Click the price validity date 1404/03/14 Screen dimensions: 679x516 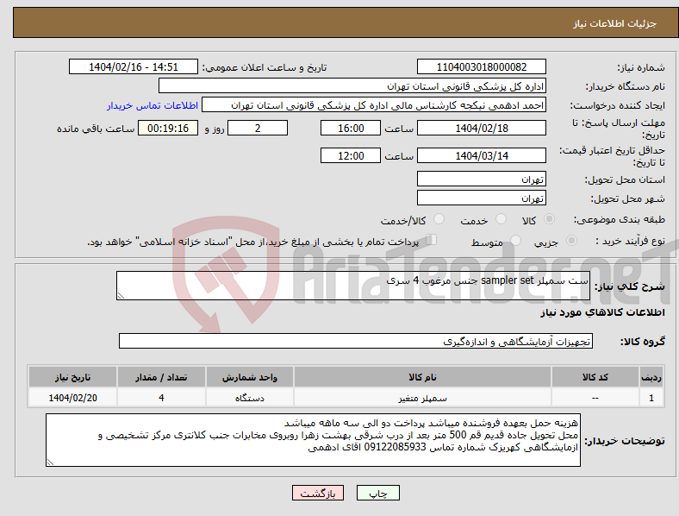482,155
